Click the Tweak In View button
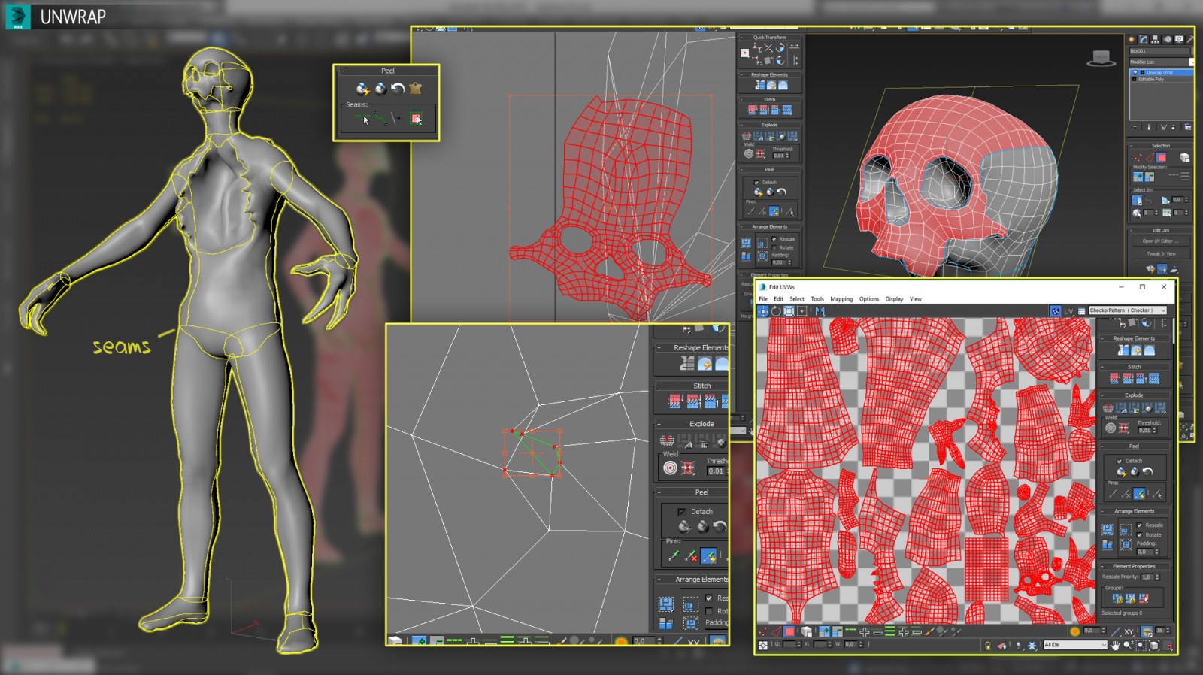1203x675 pixels. pyautogui.click(x=1161, y=254)
